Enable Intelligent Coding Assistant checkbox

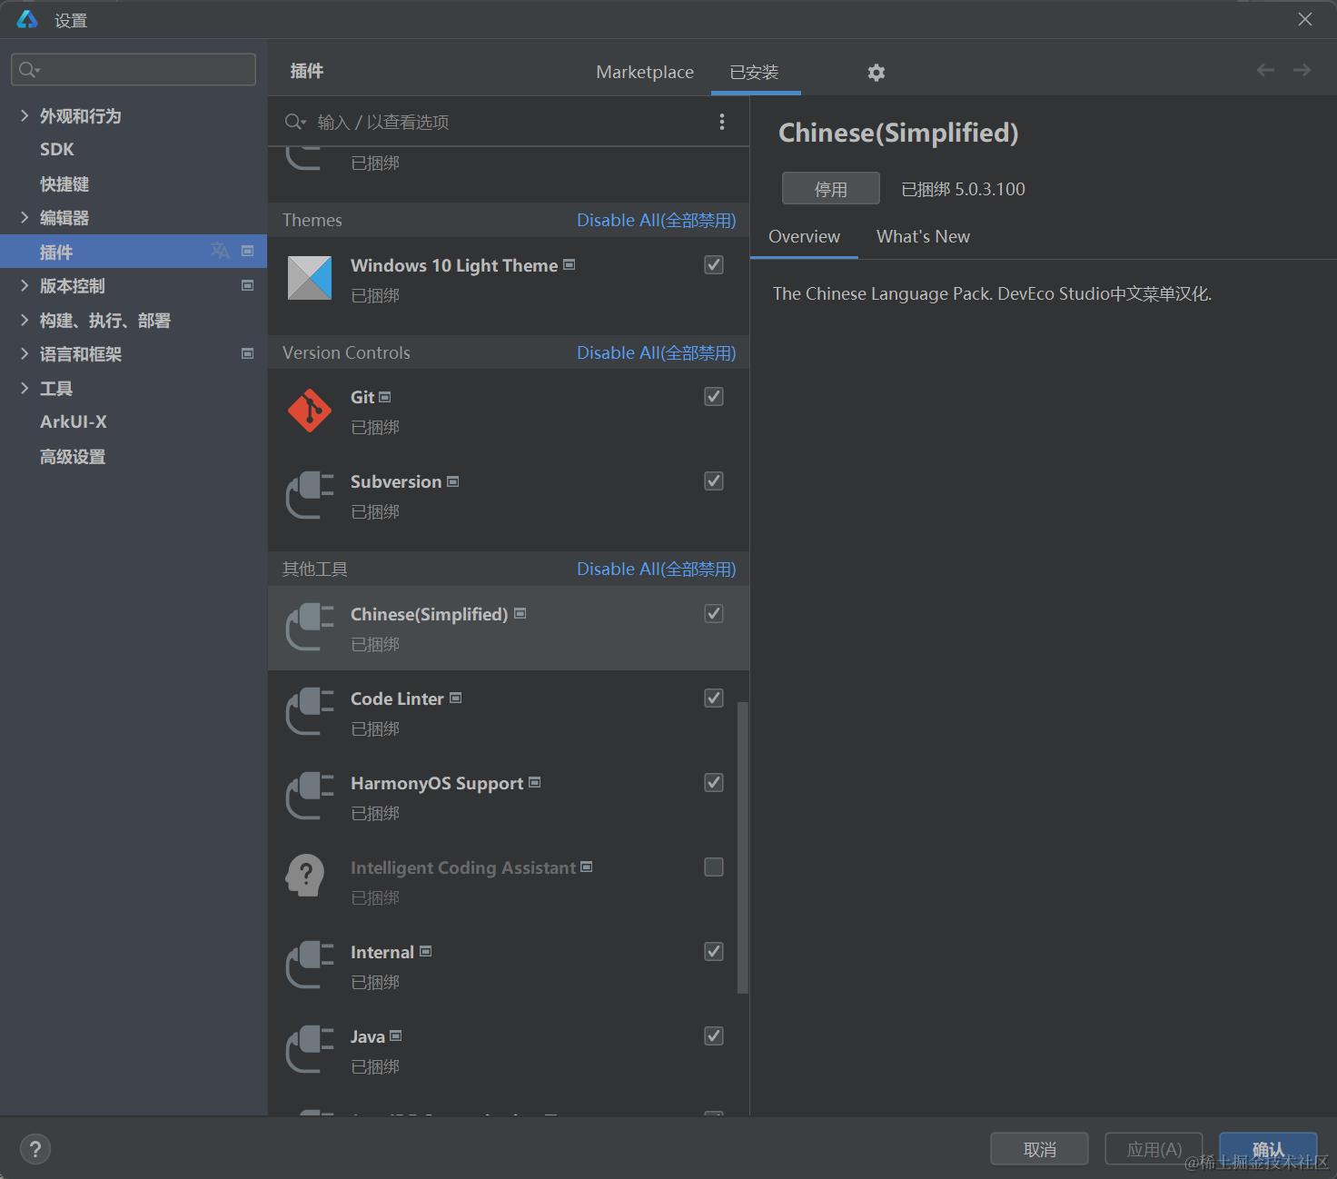[x=714, y=867]
